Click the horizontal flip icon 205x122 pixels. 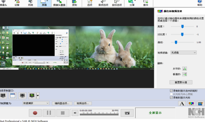(x=185, y=69)
